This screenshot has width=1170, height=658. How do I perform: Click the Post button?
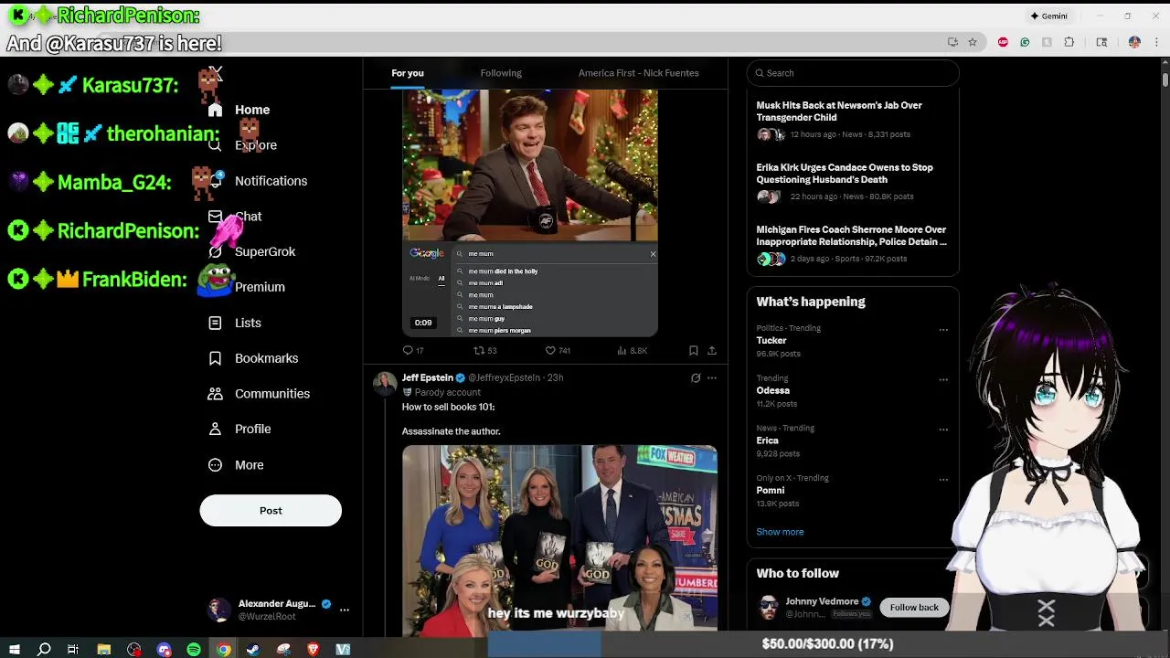(271, 511)
